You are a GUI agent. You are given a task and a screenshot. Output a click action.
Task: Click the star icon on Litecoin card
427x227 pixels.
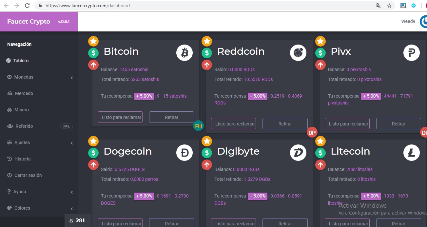tap(320, 141)
